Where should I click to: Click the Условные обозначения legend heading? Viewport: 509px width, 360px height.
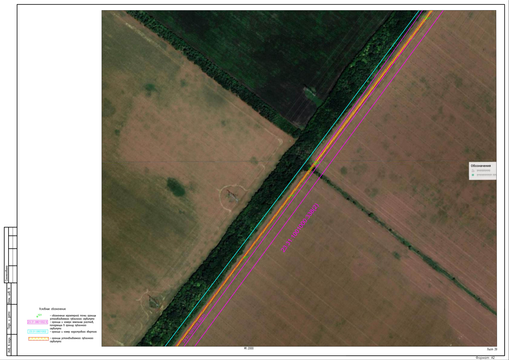click(x=52, y=309)
